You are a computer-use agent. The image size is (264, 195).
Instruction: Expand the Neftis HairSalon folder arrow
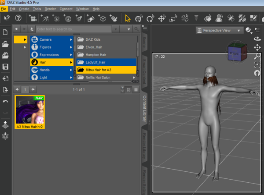pyautogui.click(x=134, y=78)
